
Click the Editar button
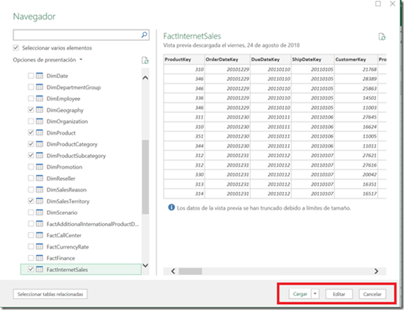[x=338, y=295]
